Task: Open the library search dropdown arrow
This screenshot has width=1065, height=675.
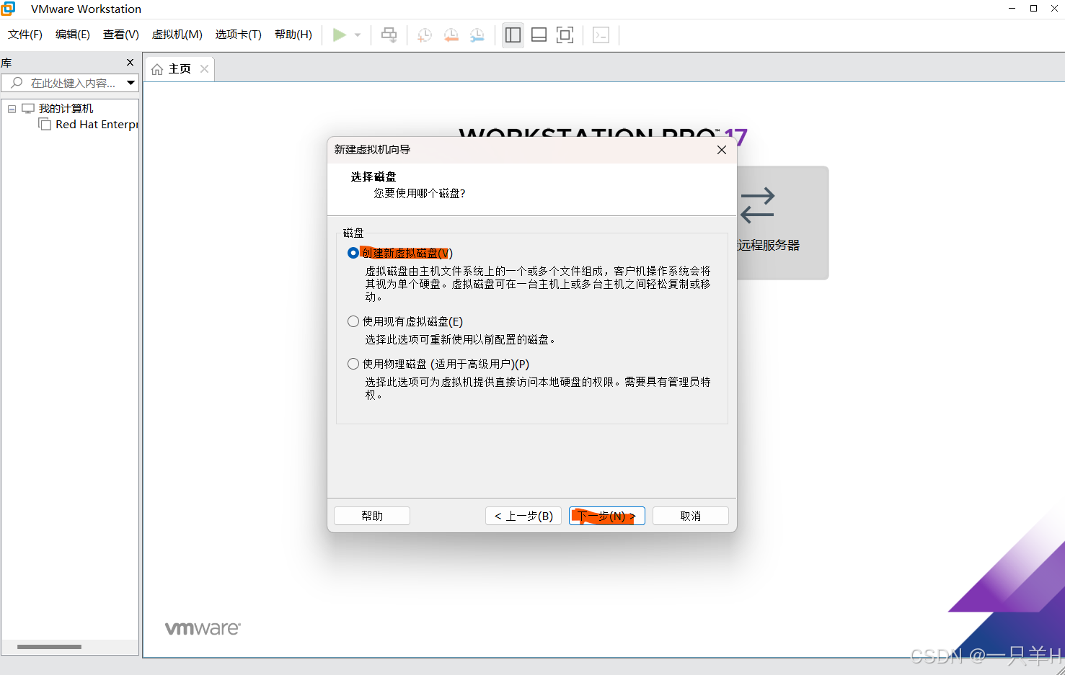Action: click(x=131, y=83)
